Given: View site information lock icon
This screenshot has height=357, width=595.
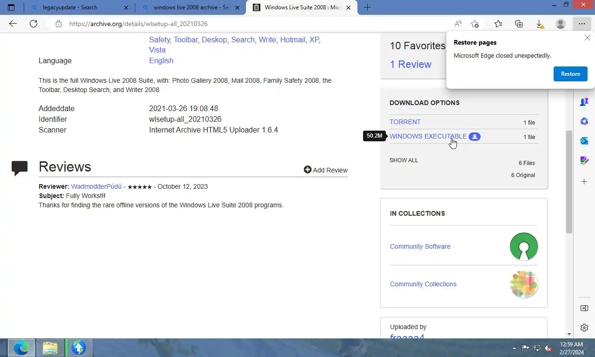Looking at the screenshot, I should (58, 24).
